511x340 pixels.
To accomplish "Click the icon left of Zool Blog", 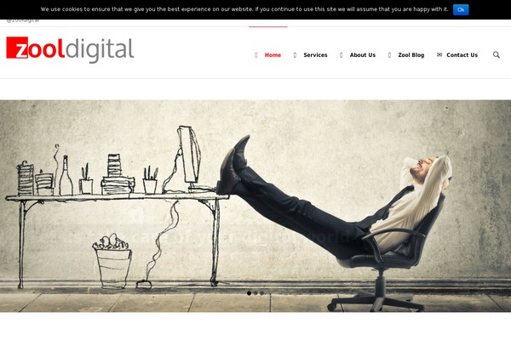I will [x=389, y=55].
